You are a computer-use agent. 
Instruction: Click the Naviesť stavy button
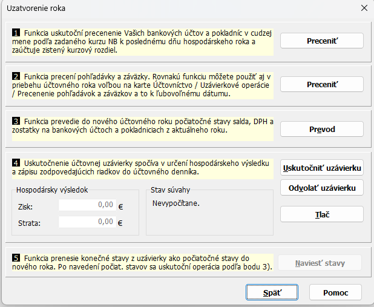tap(321, 263)
